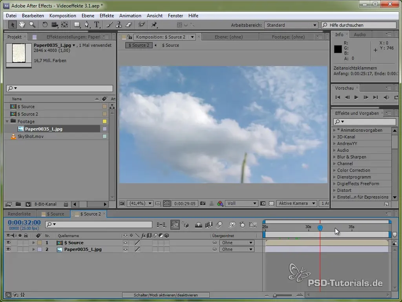Mute audio in the Vorschau panel
The image size is (402, 302).
[x=386, y=98]
